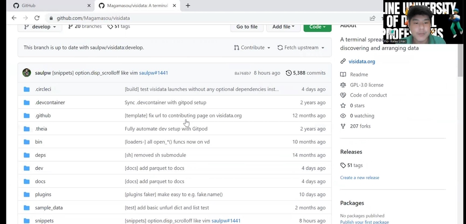Close the GitHub tab
Image resolution: width=466 pixels, height=224 pixels.
[x=89, y=6]
